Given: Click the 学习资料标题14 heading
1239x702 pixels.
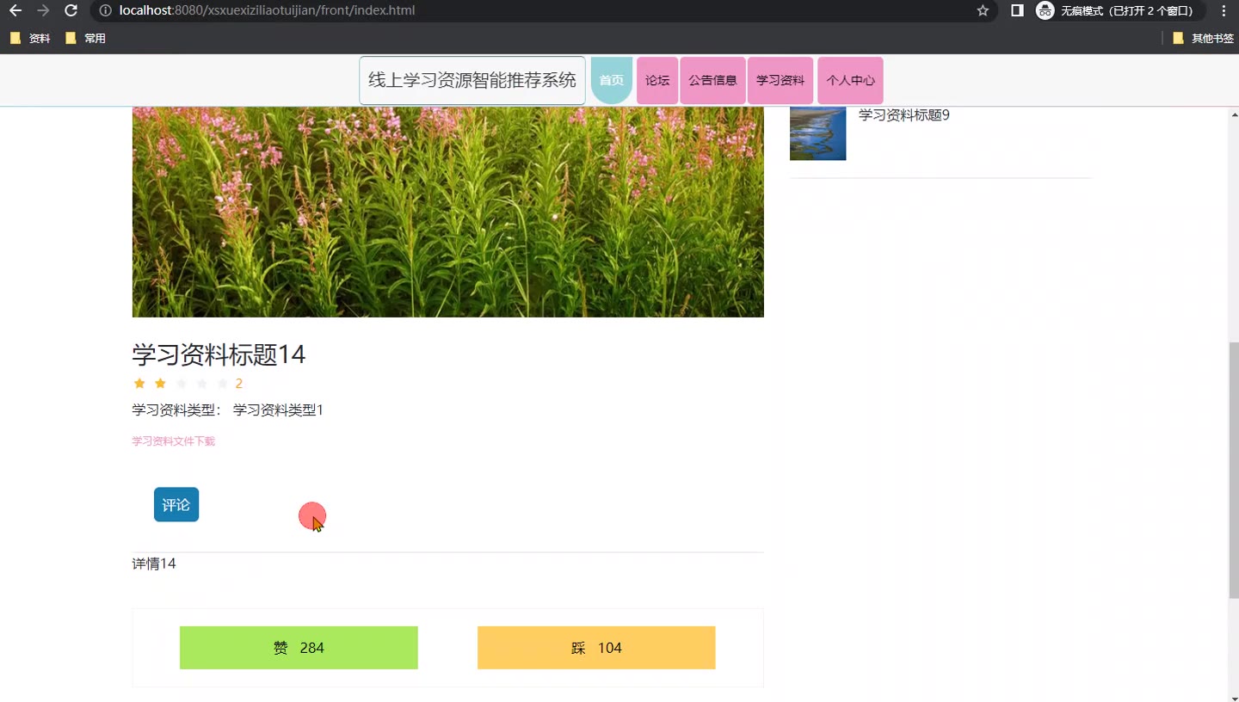Looking at the screenshot, I should coord(219,354).
